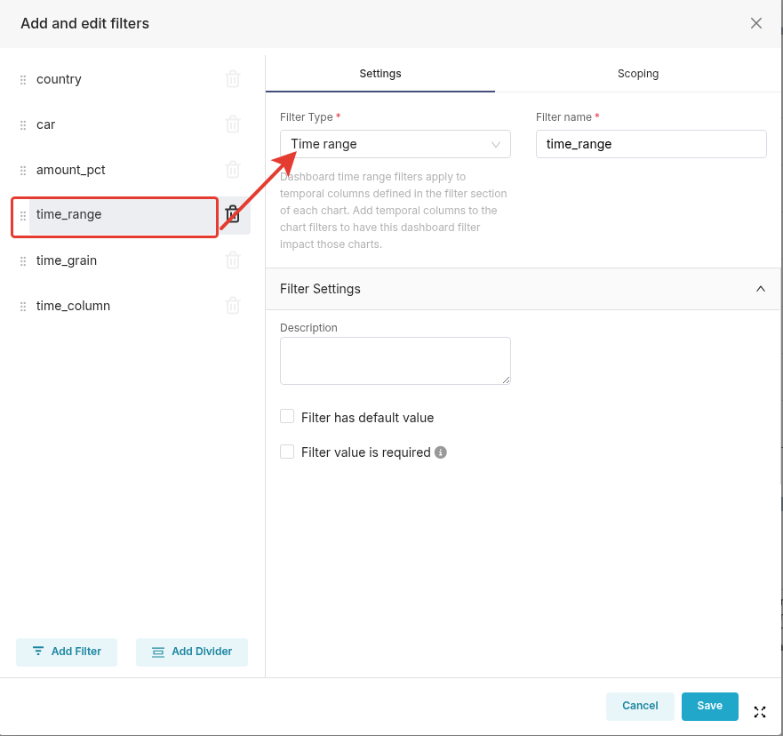The image size is (783, 736).
Task: Grab the drag handle for country filter
Action: [x=23, y=80]
